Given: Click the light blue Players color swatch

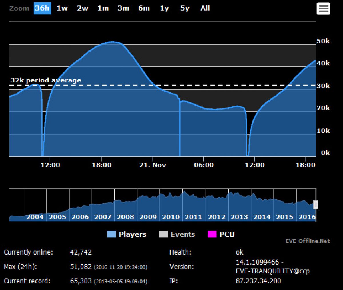Looking at the screenshot, I should (x=111, y=234).
